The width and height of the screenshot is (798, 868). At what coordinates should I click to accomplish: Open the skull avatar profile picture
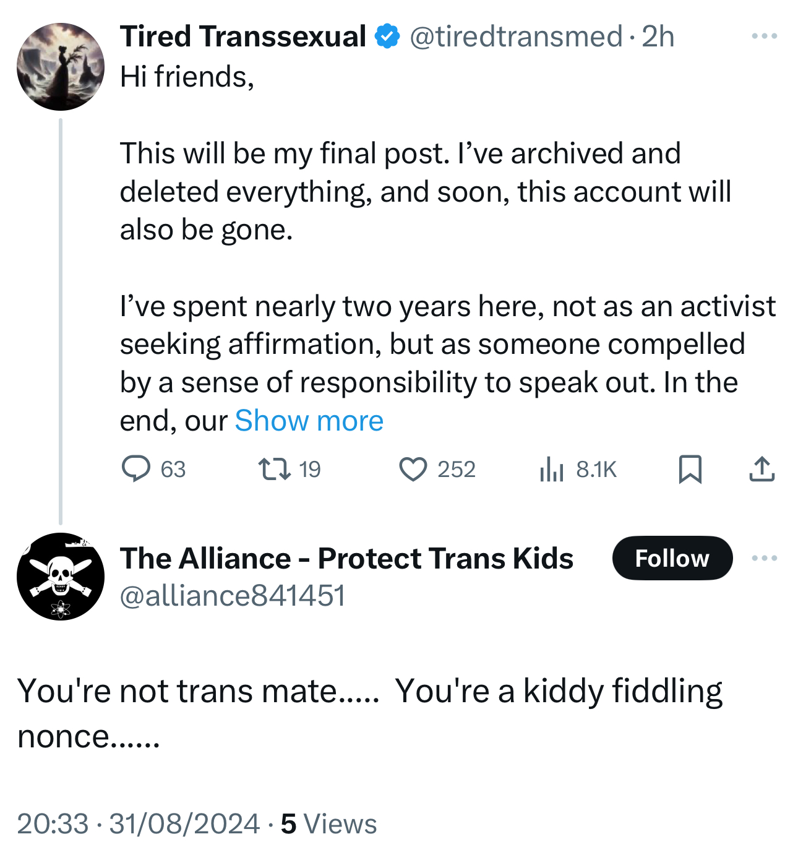pyautogui.click(x=61, y=577)
